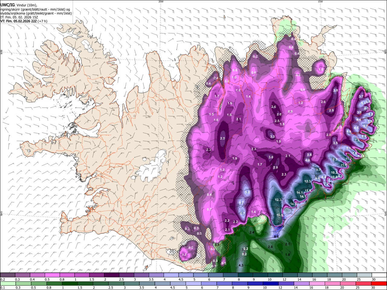Click the bright red rain swatch above 30
The image size is (387, 290).
pos(379,284)
